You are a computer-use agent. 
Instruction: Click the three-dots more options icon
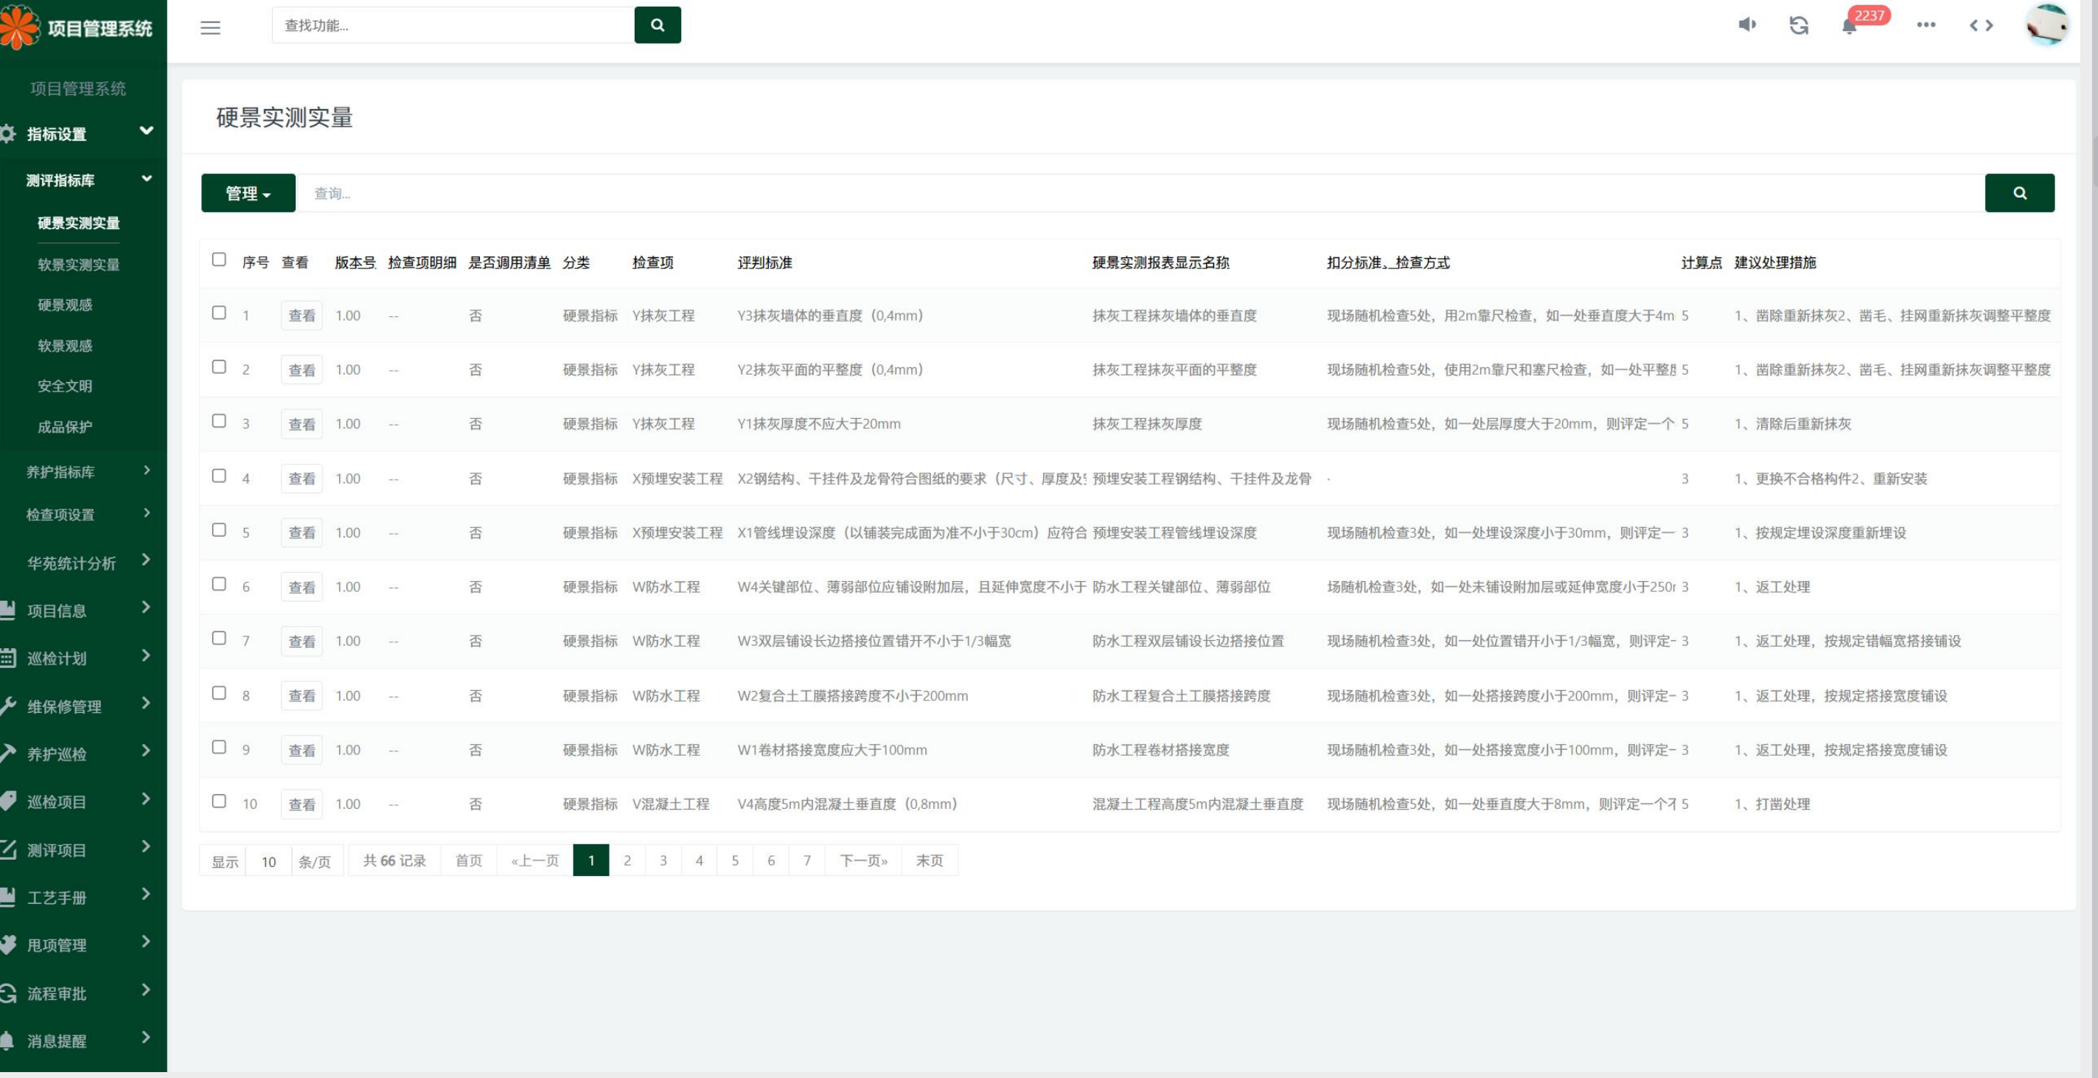point(1926,25)
